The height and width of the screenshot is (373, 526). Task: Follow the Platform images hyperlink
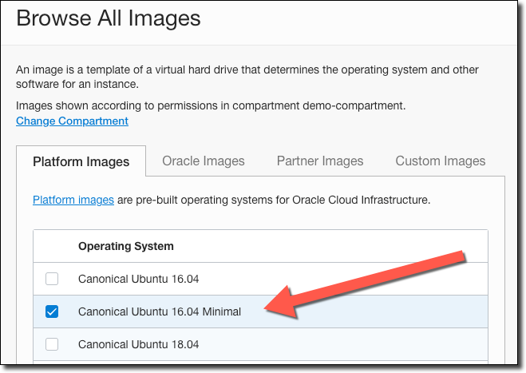(x=73, y=200)
